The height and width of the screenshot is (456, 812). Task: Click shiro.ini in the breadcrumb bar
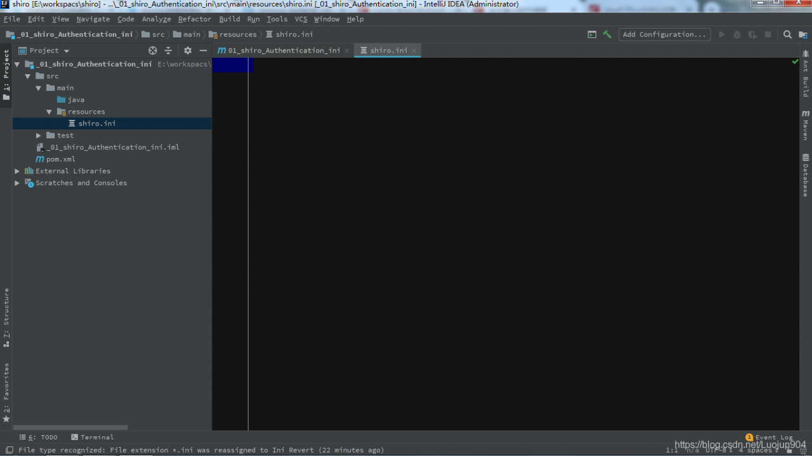289,34
